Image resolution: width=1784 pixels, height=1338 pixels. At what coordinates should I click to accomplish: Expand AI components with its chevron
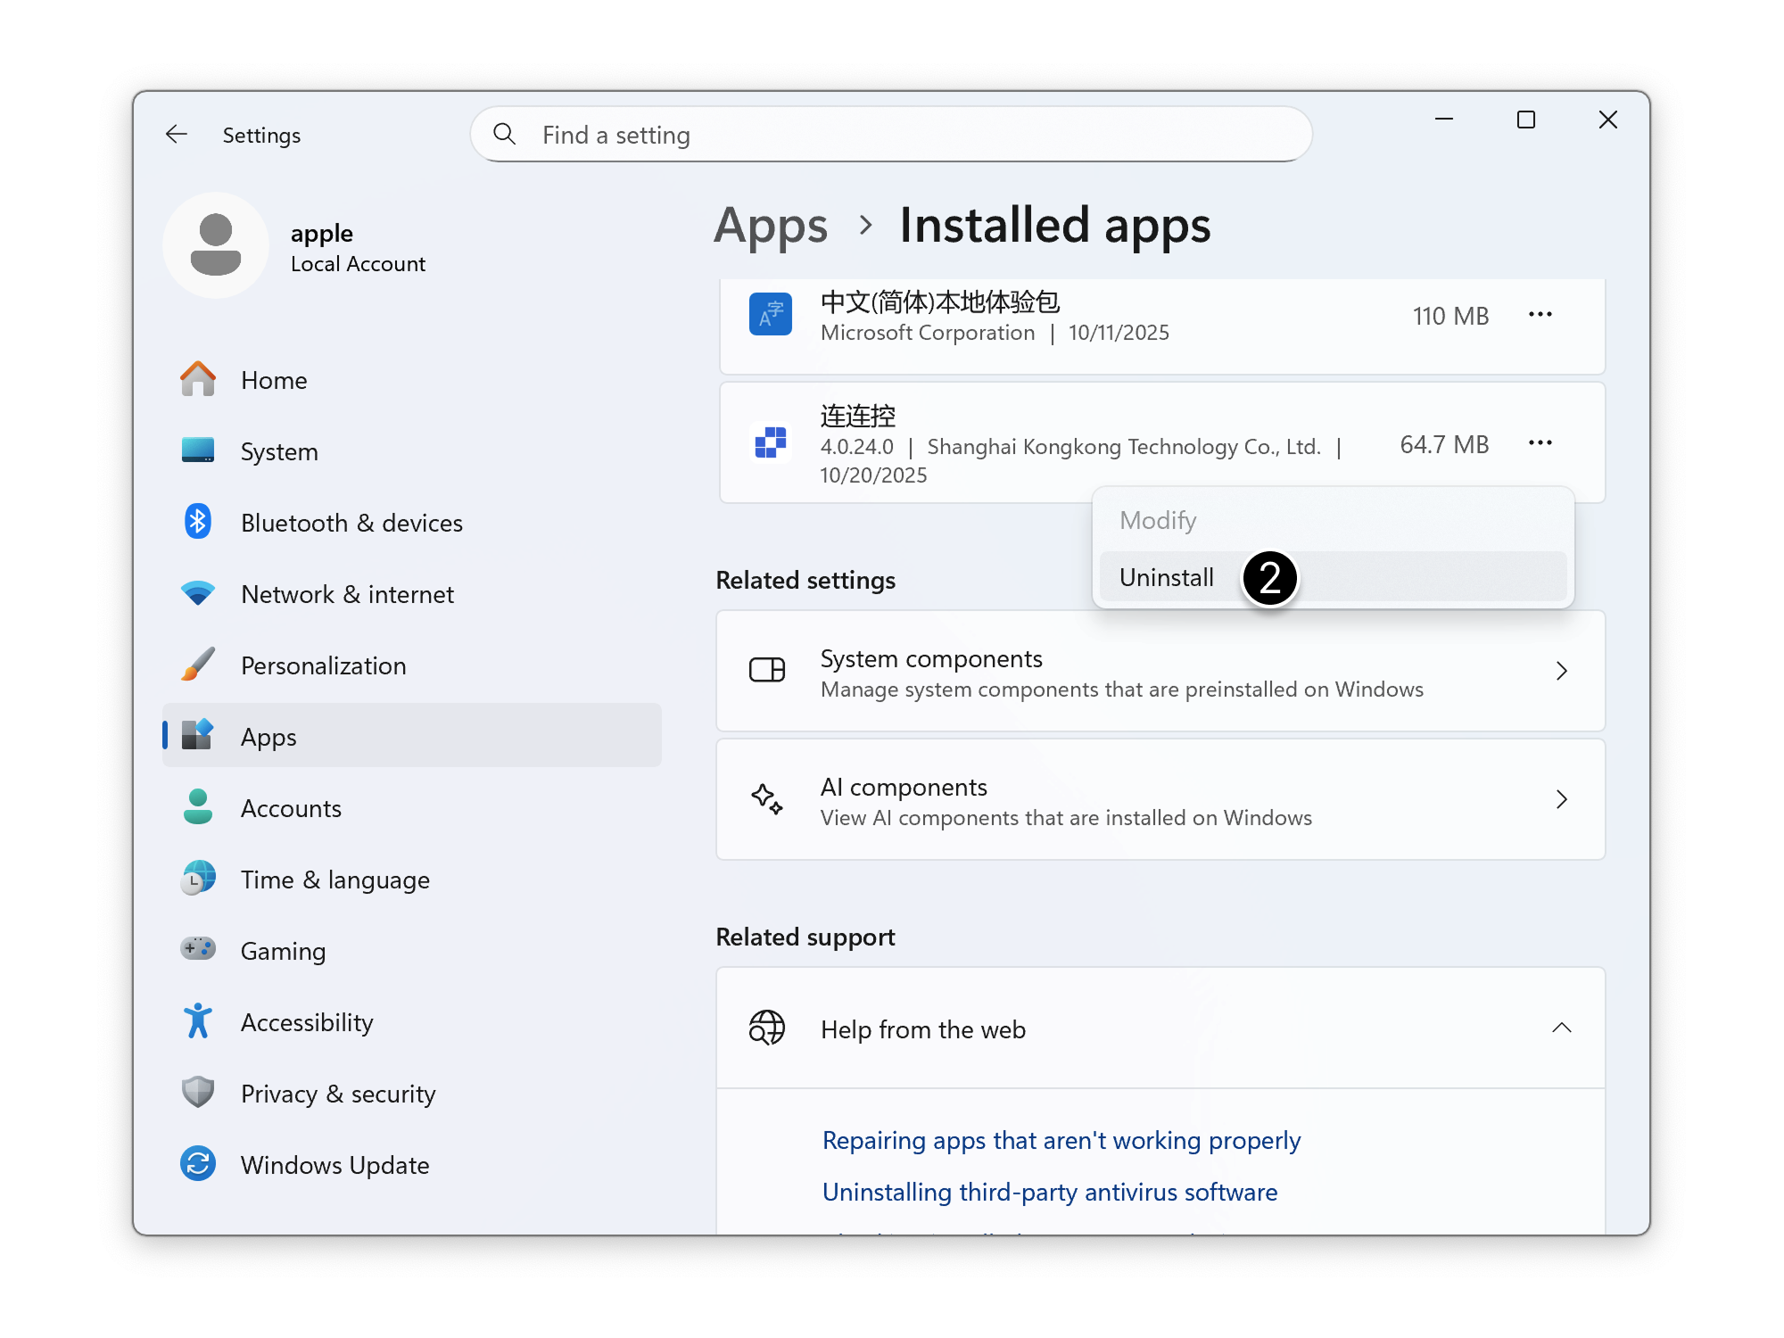click(x=1562, y=800)
